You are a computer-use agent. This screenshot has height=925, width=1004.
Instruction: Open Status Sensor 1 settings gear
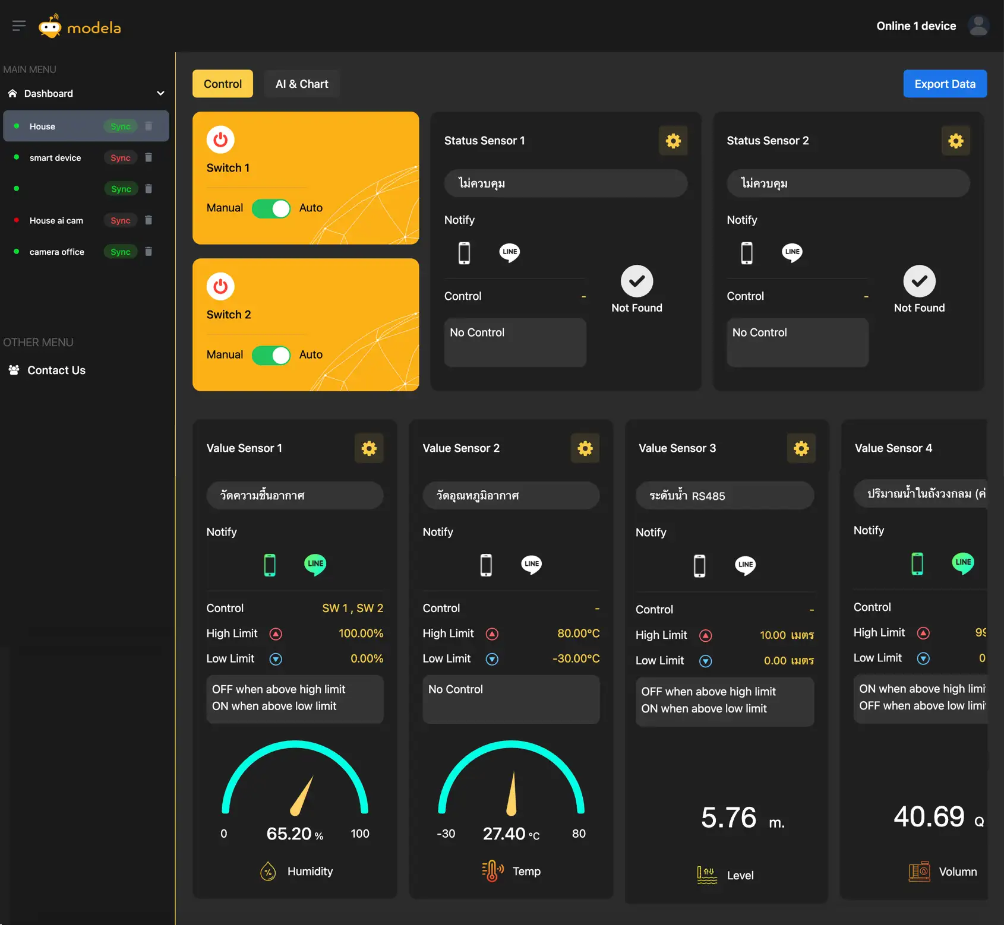point(673,141)
